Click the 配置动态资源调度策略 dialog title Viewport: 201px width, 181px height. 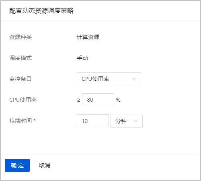point(41,11)
